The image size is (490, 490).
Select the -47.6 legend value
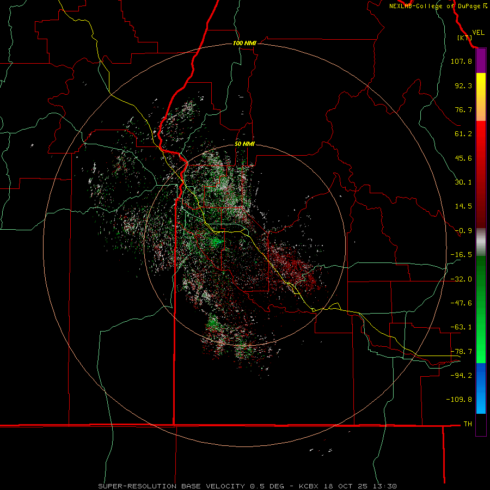click(461, 303)
